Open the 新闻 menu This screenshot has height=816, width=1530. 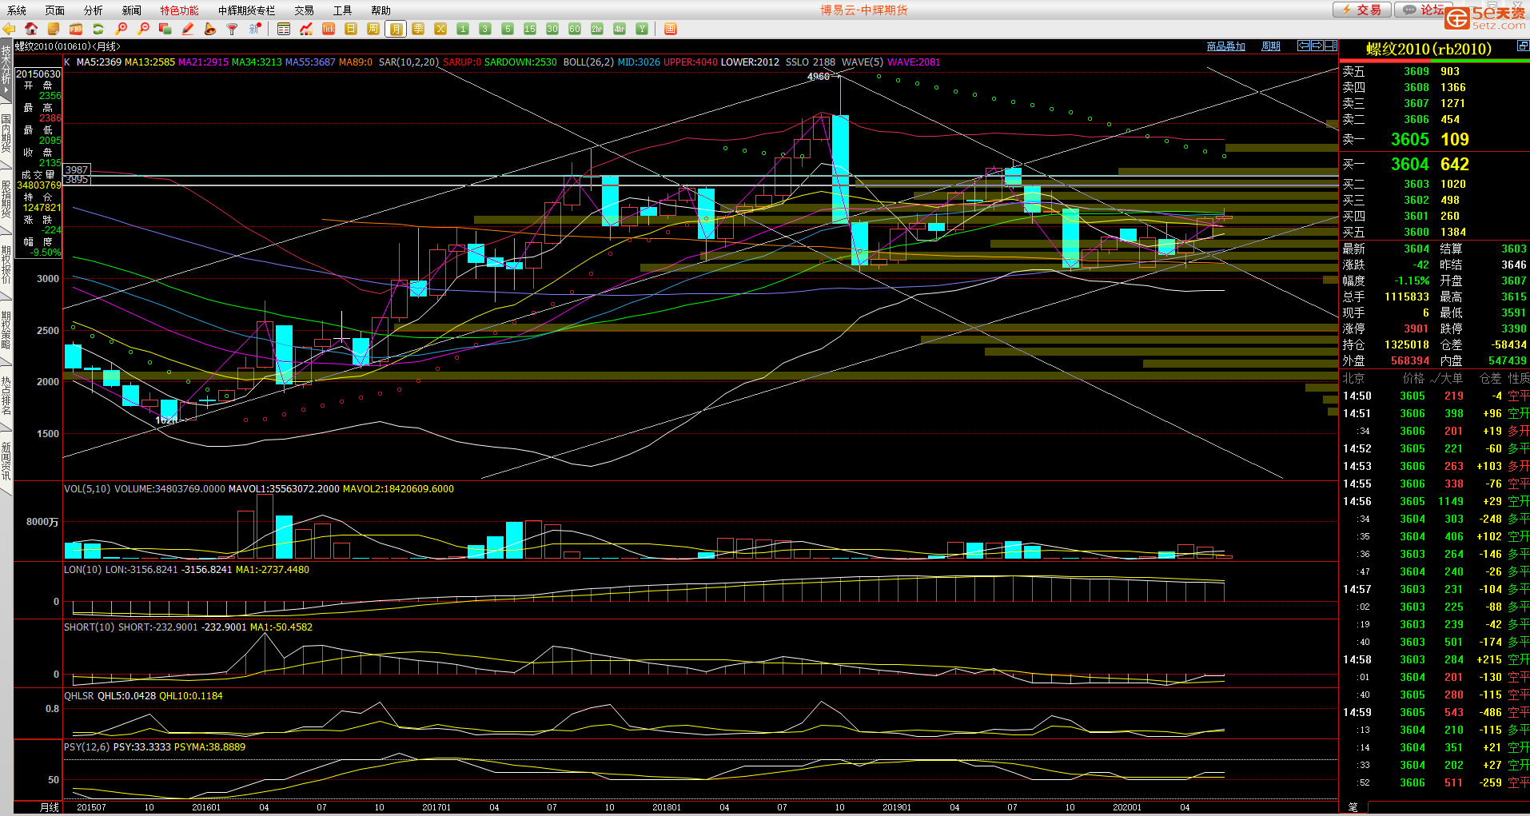coord(132,10)
